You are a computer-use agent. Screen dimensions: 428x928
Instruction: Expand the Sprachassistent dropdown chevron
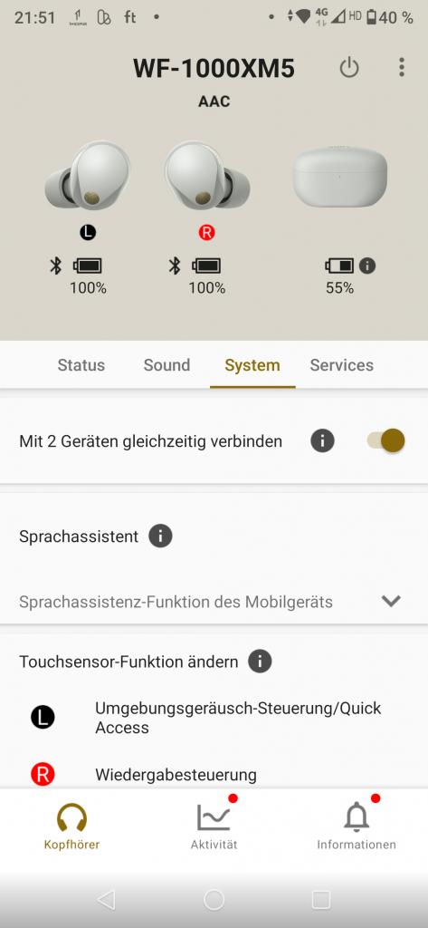click(391, 602)
